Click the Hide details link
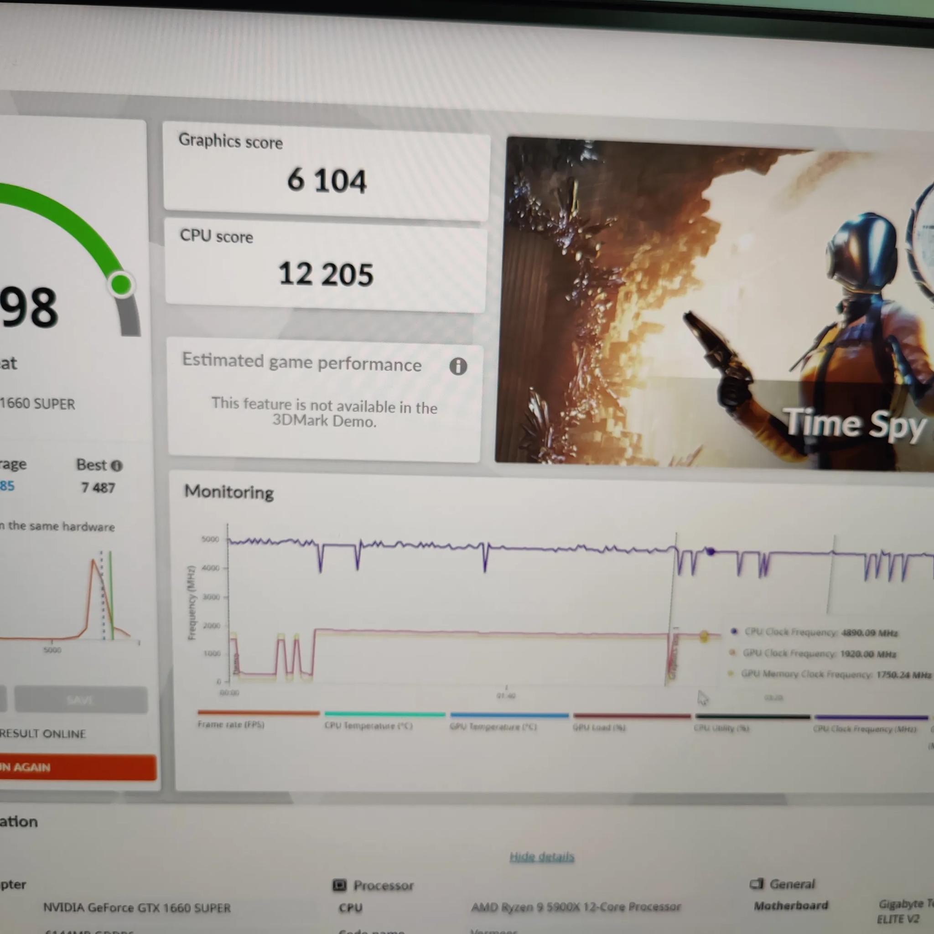 coord(542,856)
